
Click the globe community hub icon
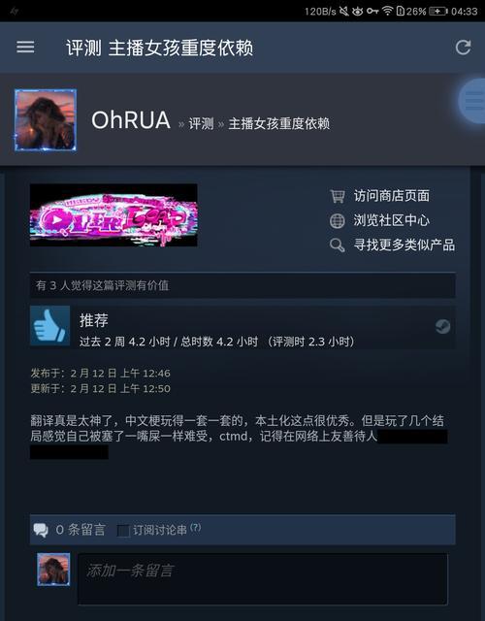coord(337,220)
